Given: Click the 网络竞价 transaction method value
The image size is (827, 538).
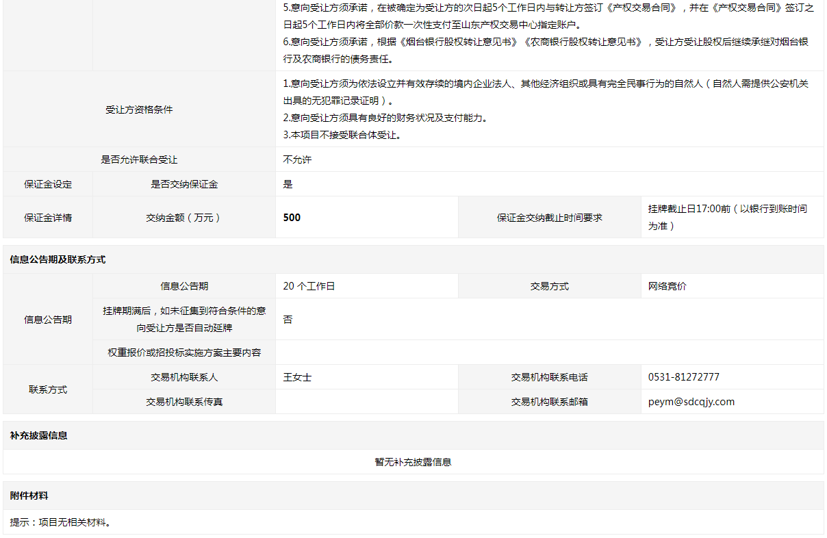Looking at the screenshot, I should [667, 286].
